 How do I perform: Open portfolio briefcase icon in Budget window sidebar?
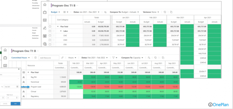click(45, 12)
